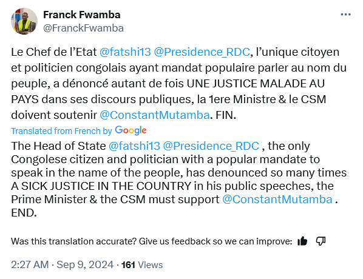
Task: Click @ConstantMutamba mention in English translation
Action: pyautogui.click(x=277, y=200)
